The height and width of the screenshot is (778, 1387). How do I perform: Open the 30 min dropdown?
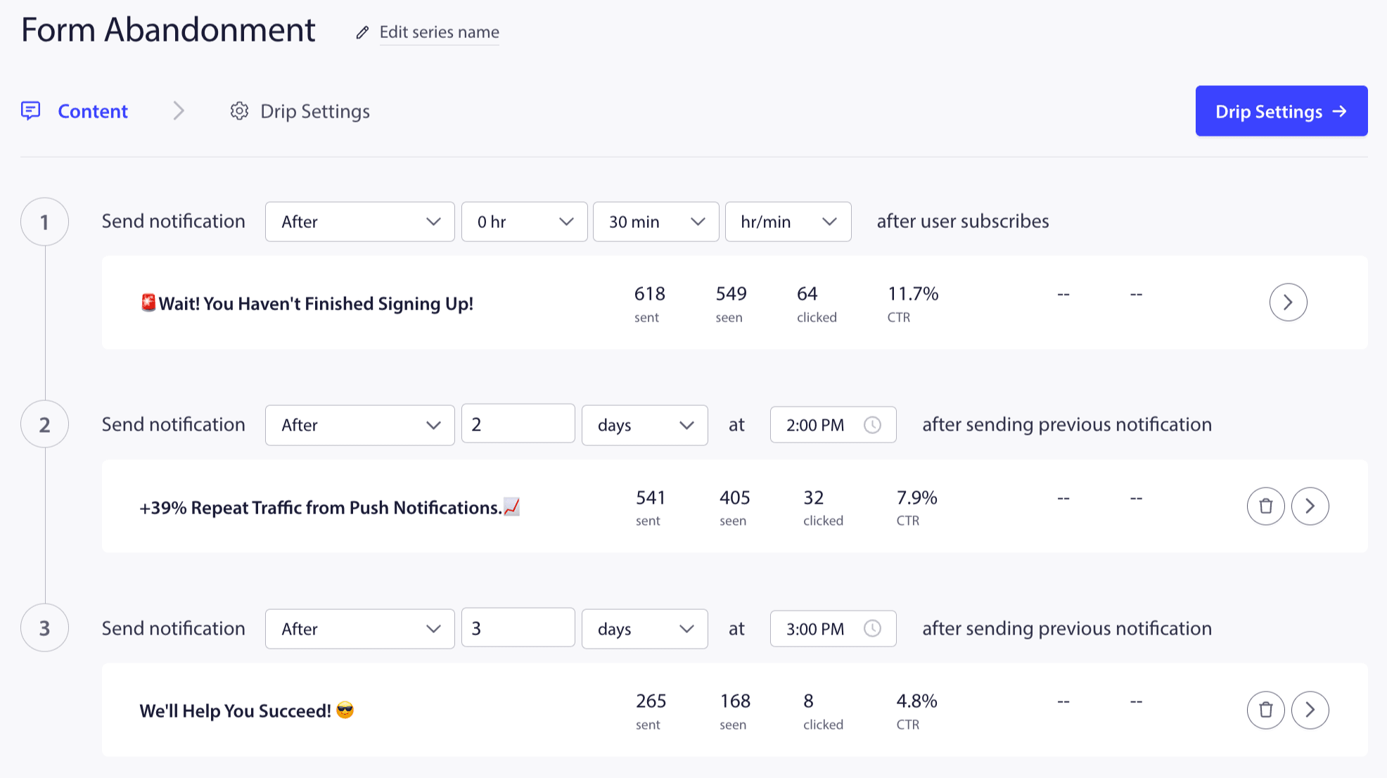(x=656, y=222)
